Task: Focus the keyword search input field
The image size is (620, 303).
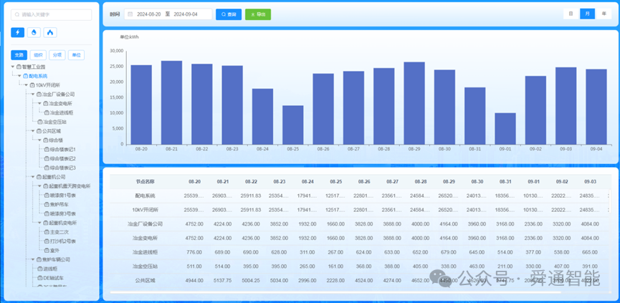Action: [52, 14]
